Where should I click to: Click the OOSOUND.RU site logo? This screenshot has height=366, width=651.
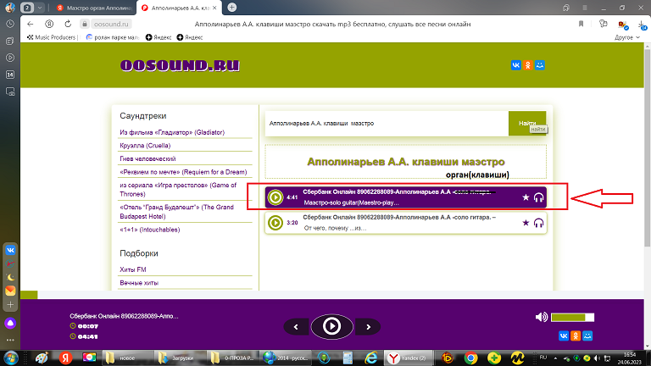[x=180, y=65]
